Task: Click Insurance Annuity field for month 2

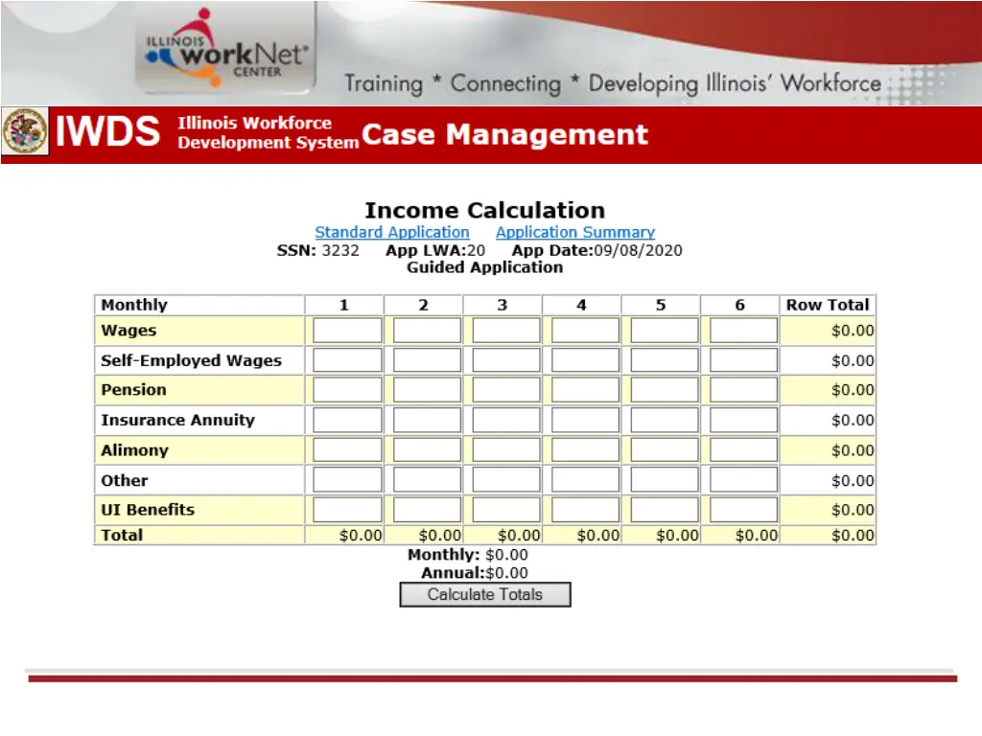Action: click(x=427, y=420)
